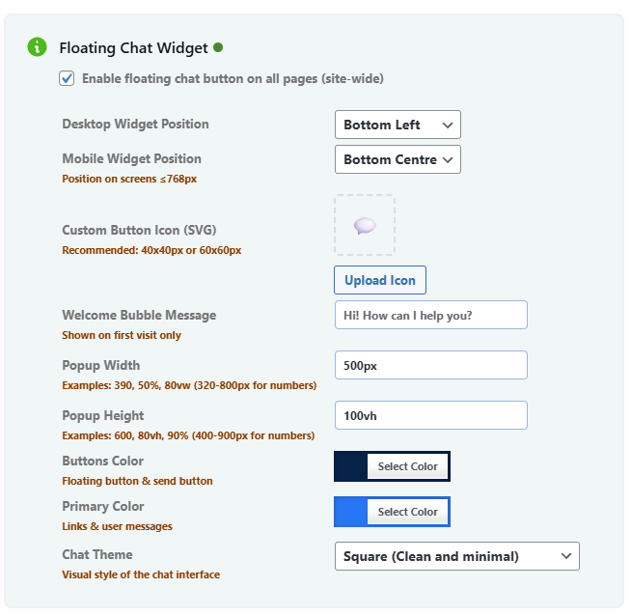This screenshot has width=631, height=616.
Task: Click the dark navy Buttons Color swatch
Action: (350, 466)
